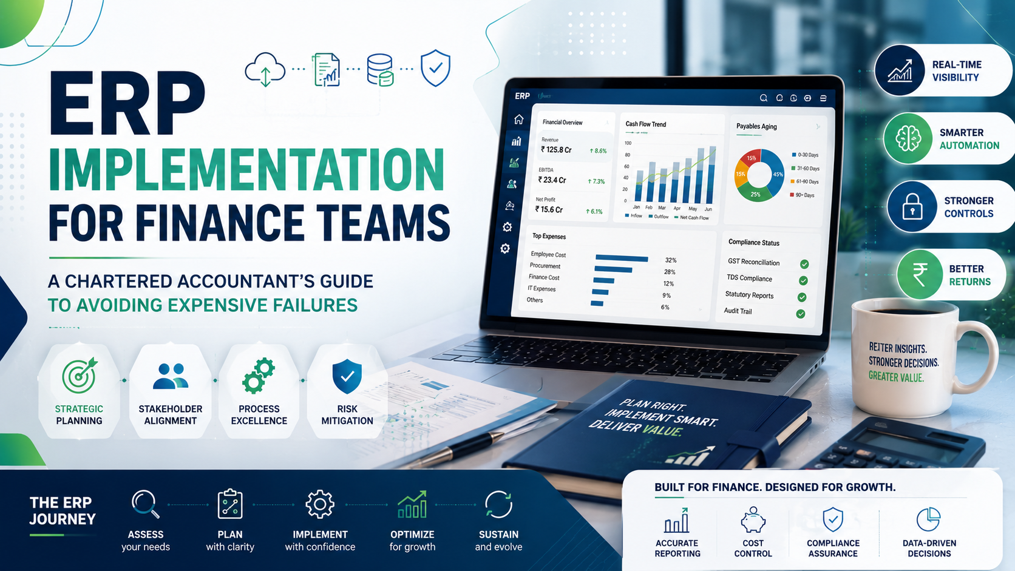
Task: Open the Home icon in ERP sidebar
Action: [x=518, y=119]
